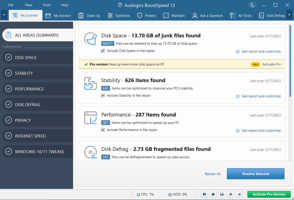Click the Stability puzzle piece icon
The image size is (294, 200).
[x=90, y=83]
